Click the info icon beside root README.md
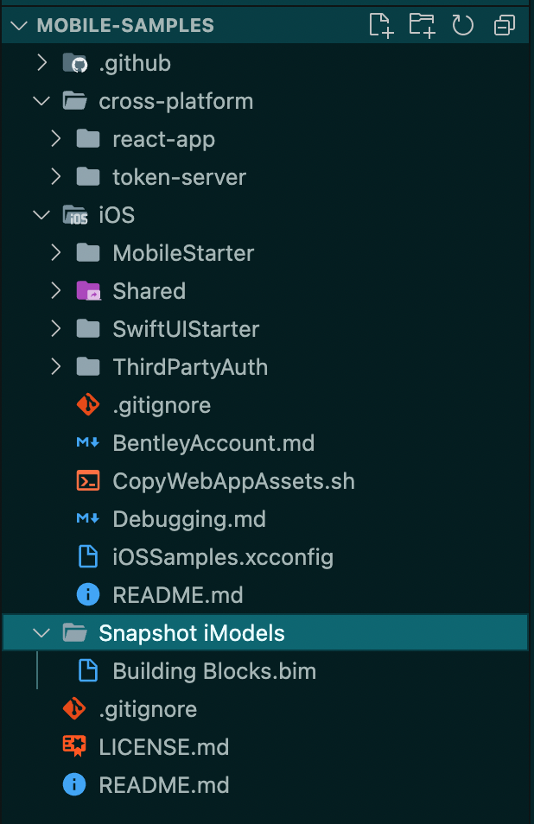 pyautogui.click(x=74, y=785)
